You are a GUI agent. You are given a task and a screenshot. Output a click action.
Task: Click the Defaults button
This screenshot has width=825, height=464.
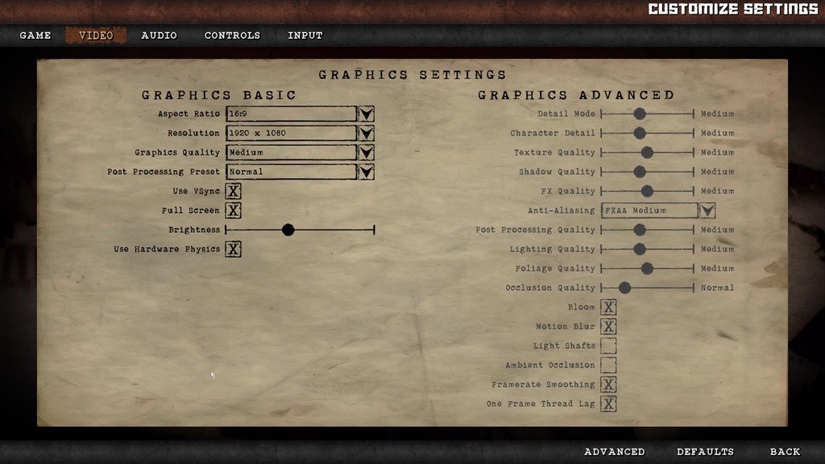(705, 452)
